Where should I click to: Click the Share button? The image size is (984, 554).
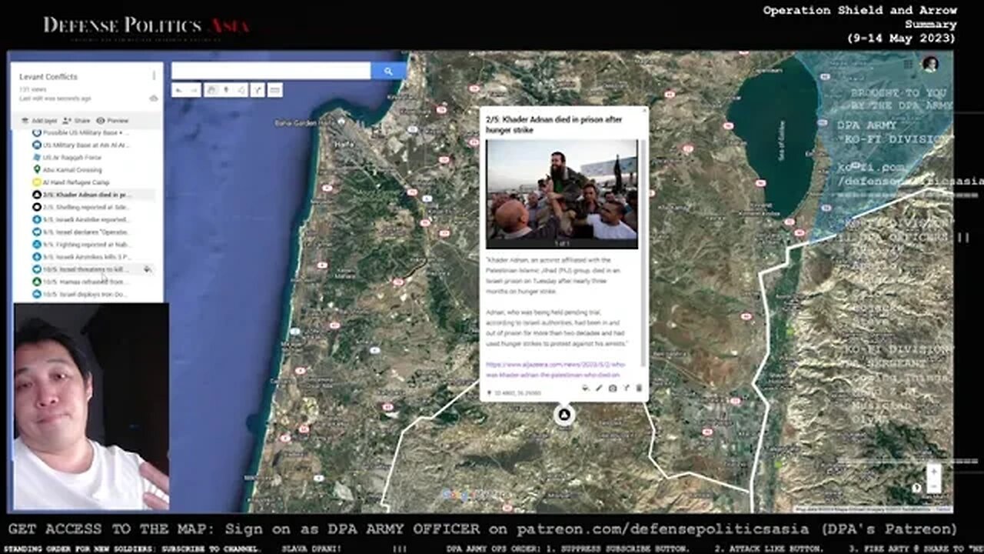tap(76, 121)
